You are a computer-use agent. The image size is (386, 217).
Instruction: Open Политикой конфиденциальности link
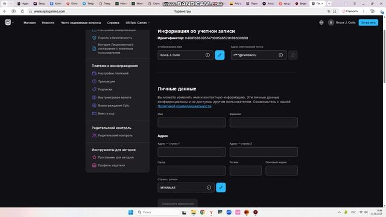[x=185, y=106]
